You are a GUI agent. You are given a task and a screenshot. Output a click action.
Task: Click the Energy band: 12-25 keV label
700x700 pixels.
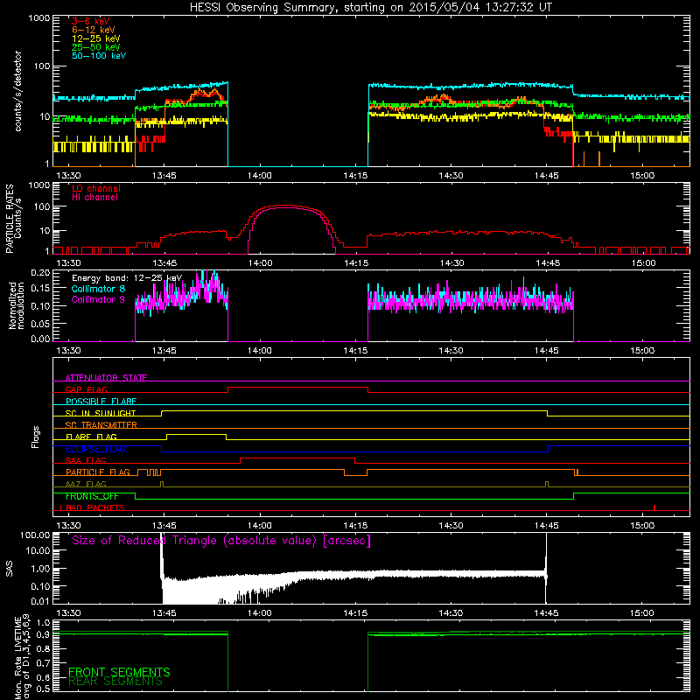click(x=127, y=278)
